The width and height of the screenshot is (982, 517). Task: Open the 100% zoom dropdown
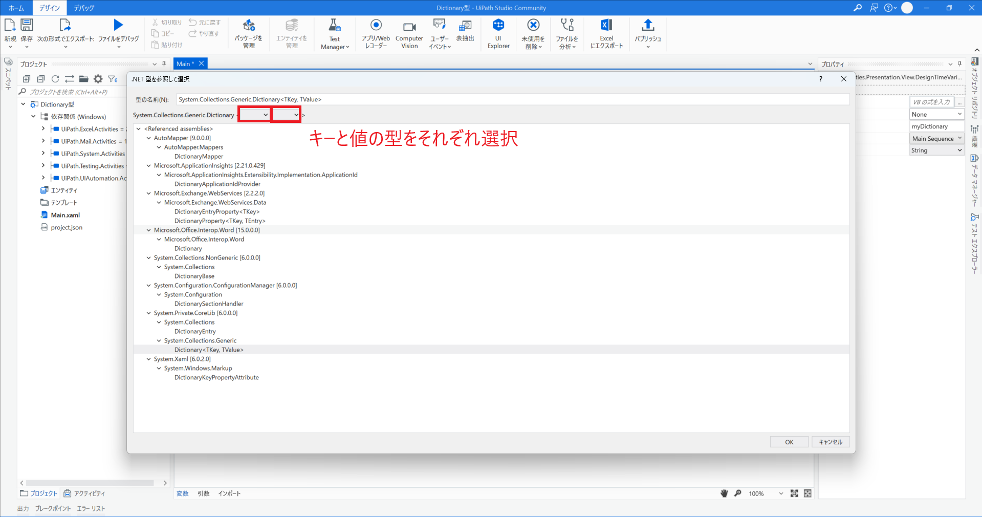(x=781, y=493)
